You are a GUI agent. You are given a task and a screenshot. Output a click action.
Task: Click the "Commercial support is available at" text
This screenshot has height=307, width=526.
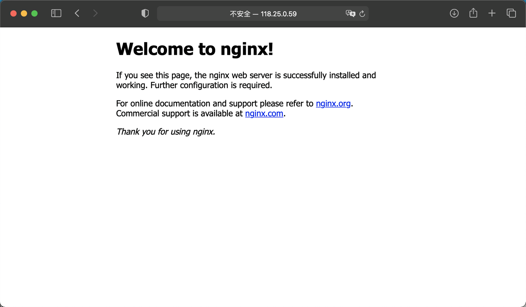click(x=179, y=114)
